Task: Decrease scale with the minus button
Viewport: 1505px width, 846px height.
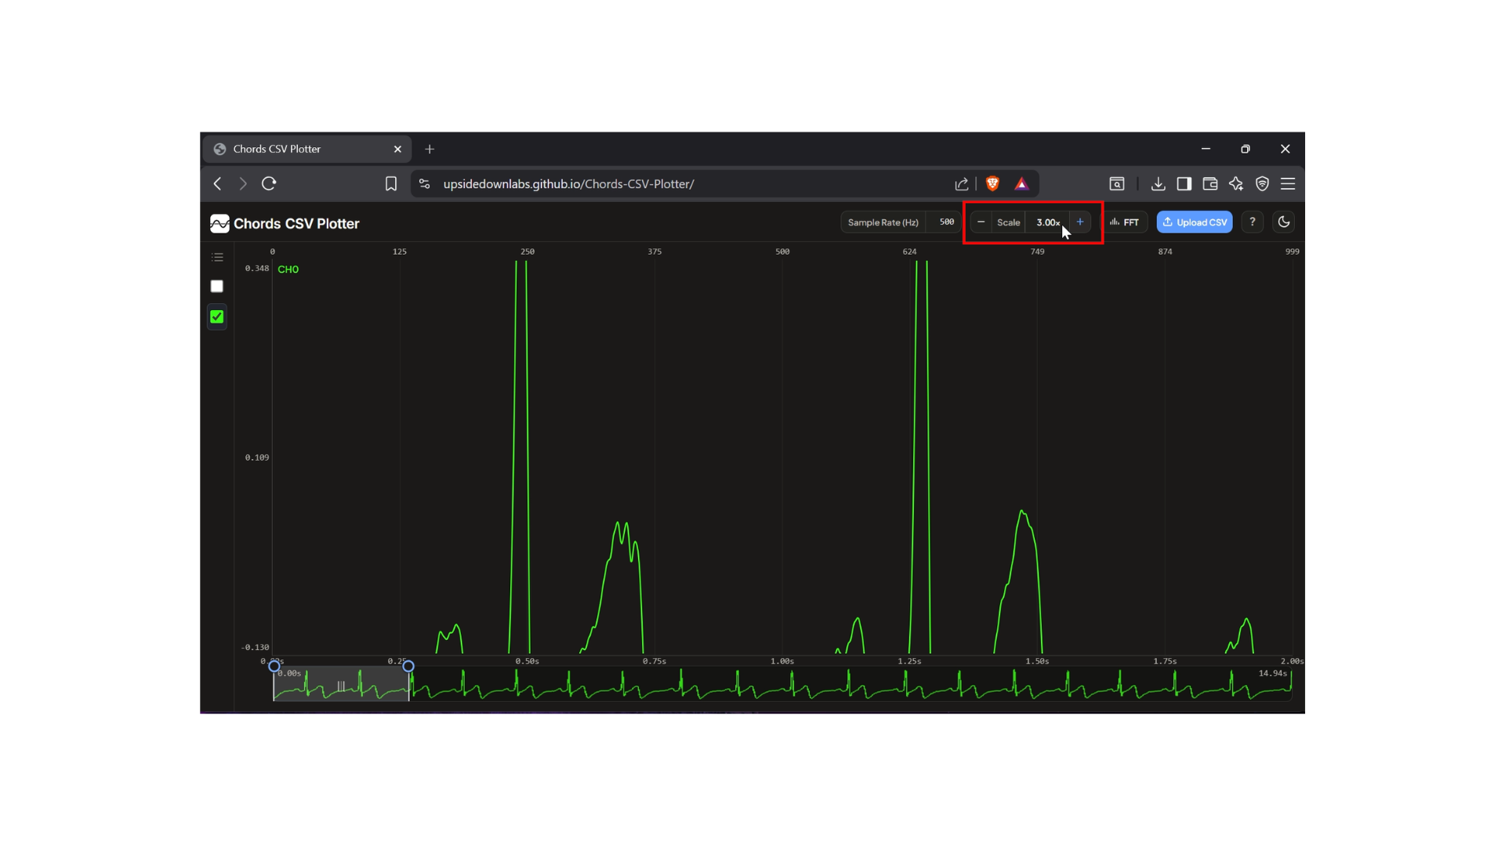Action: [981, 222]
